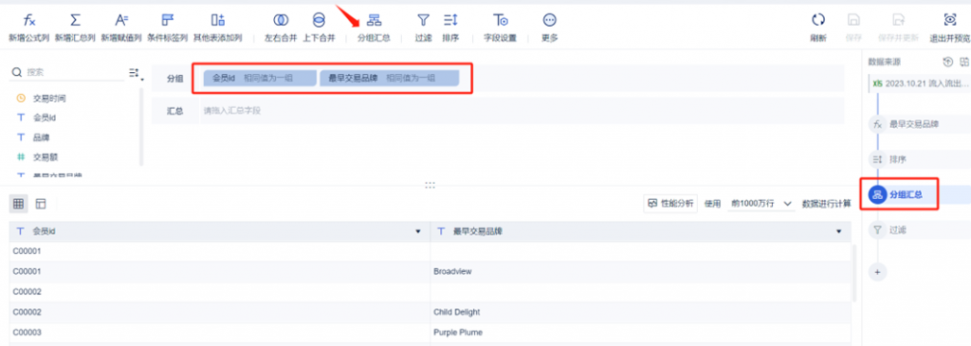Switch to structure view icon
This screenshot has height=346, width=971.
(x=41, y=203)
